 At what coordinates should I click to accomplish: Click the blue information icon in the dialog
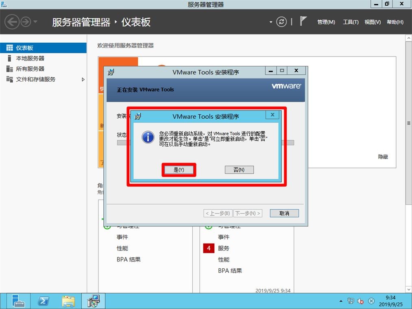pyautogui.click(x=148, y=137)
